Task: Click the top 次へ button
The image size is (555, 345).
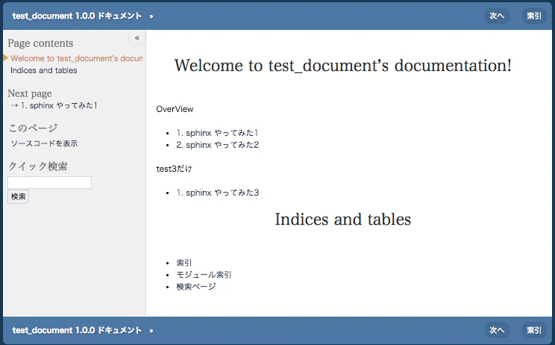Action: (497, 16)
